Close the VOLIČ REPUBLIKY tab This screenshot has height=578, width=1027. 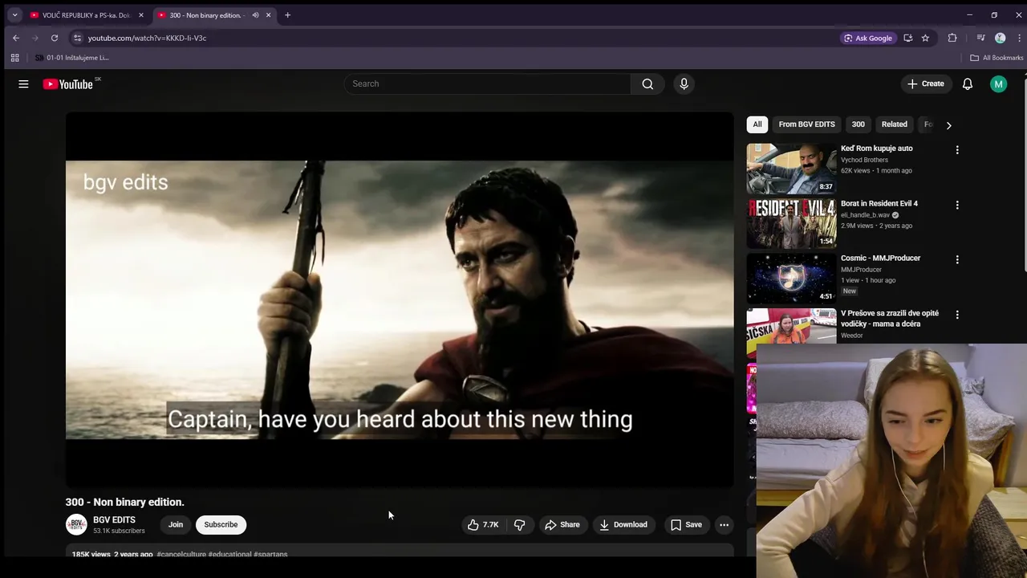click(x=140, y=14)
